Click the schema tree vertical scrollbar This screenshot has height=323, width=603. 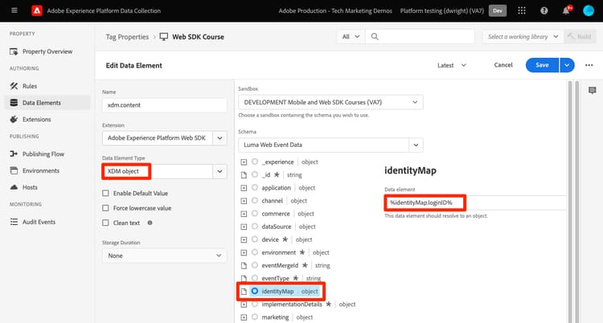tap(570, 202)
